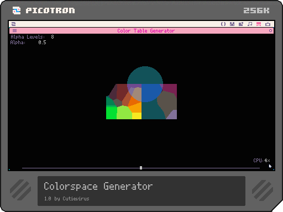Open the Picotron system menu icon

point(13,24)
